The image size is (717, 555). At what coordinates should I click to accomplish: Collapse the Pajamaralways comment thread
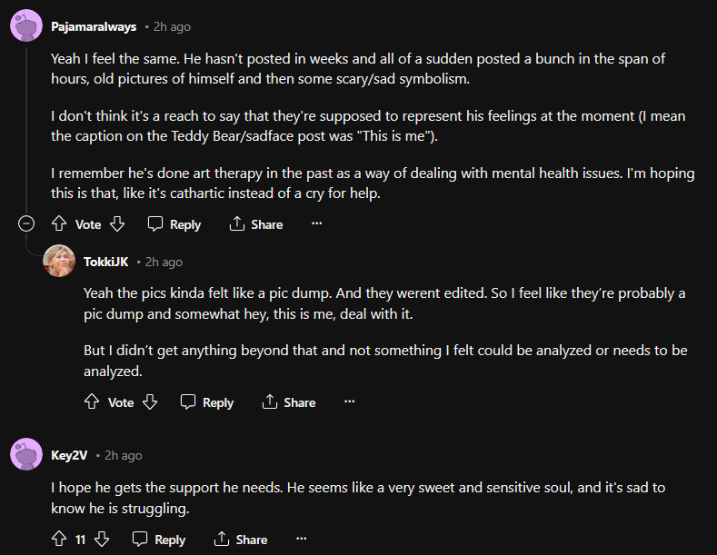(x=26, y=224)
